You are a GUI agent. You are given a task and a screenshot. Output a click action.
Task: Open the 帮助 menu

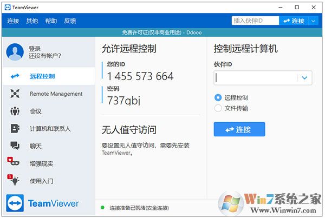click(51, 21)
